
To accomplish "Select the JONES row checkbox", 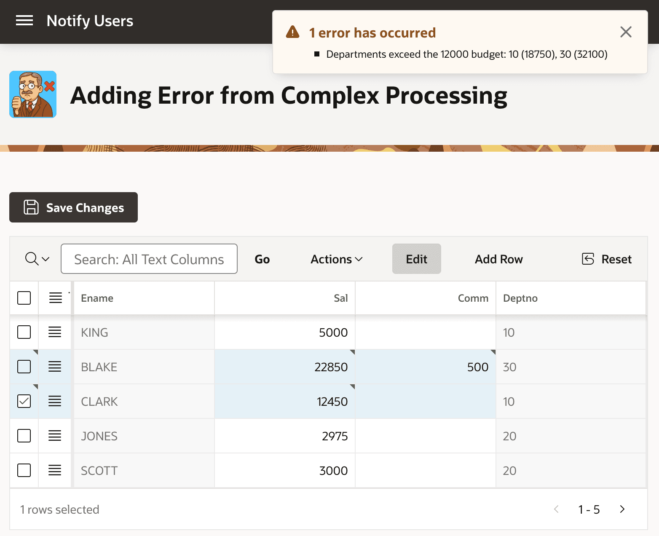I will (x=24, y=436).
